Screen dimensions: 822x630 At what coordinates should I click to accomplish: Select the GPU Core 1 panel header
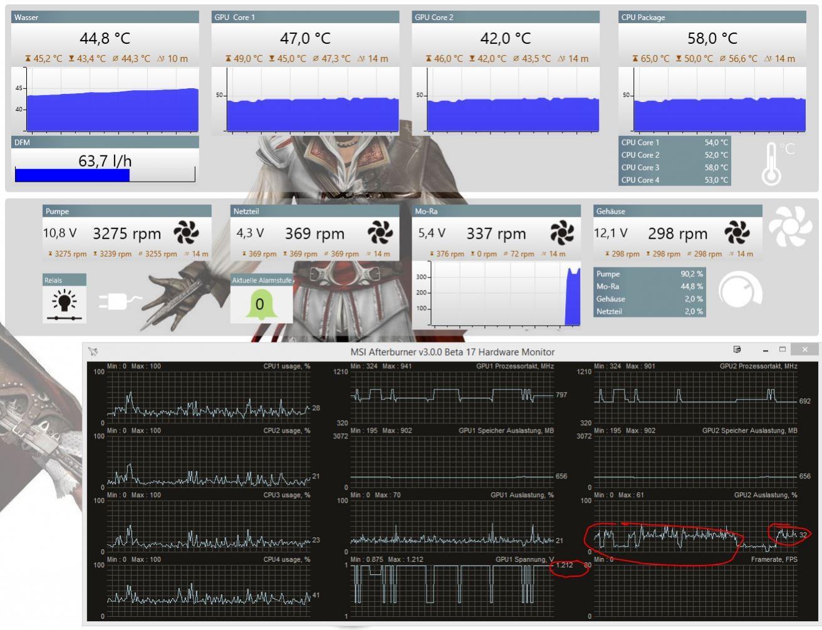point(306,18)
